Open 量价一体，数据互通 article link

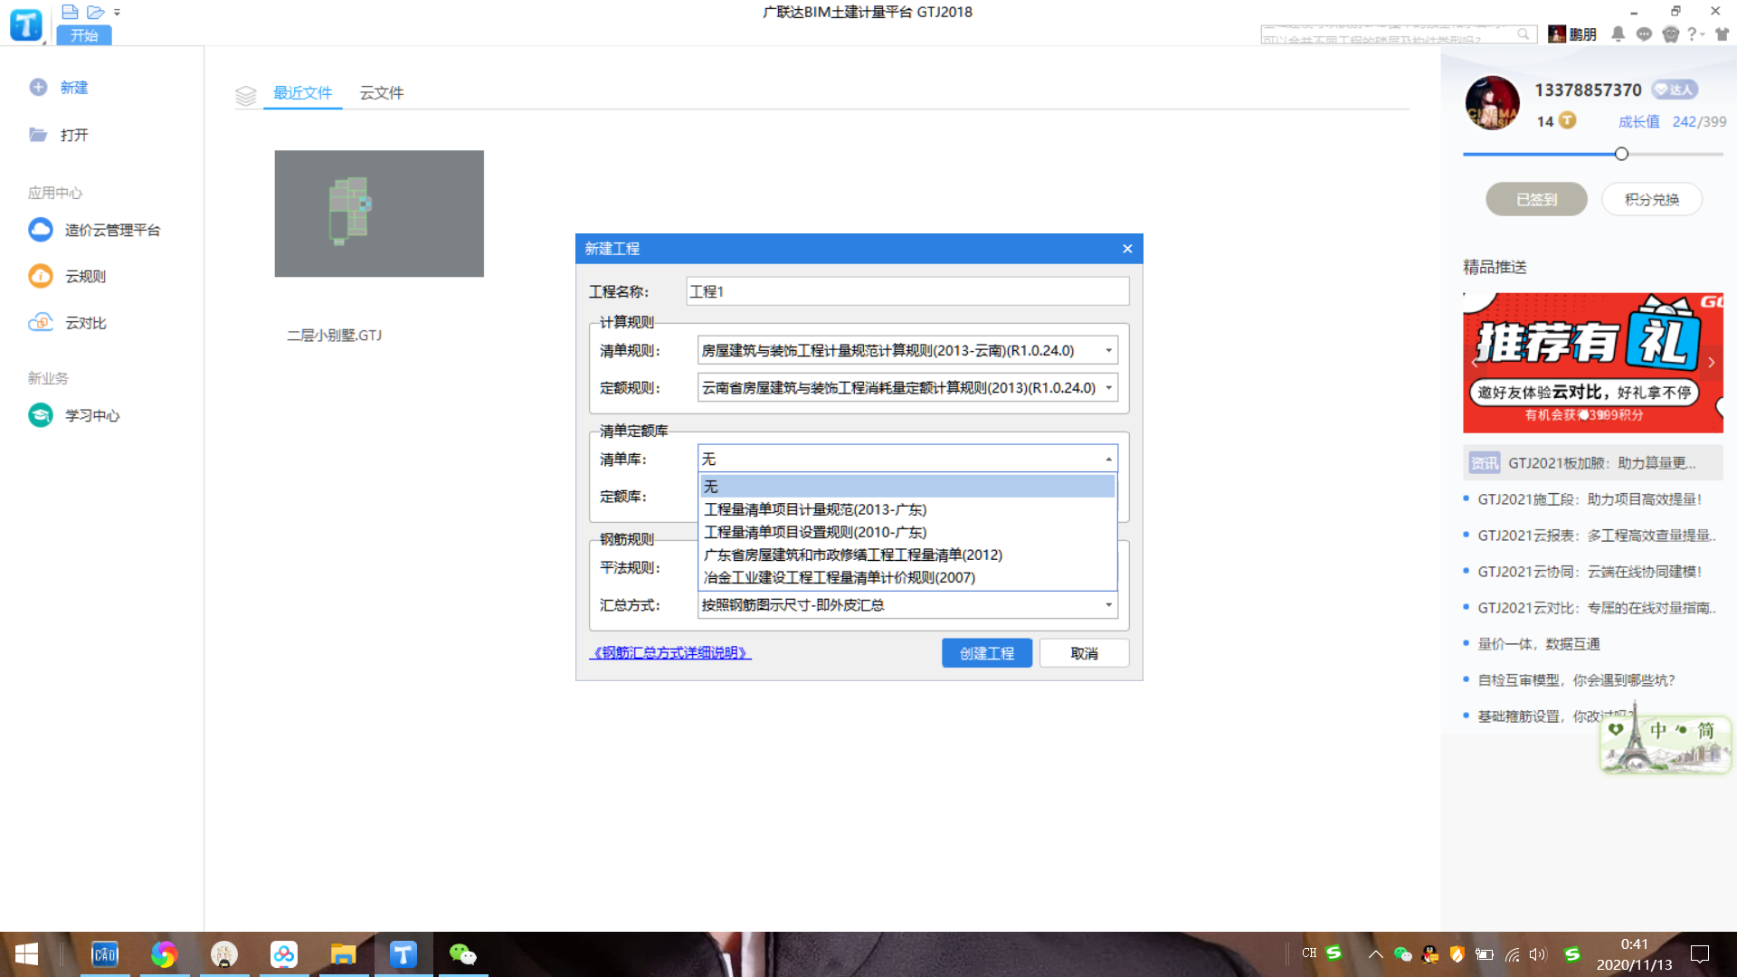point(1538,644)
